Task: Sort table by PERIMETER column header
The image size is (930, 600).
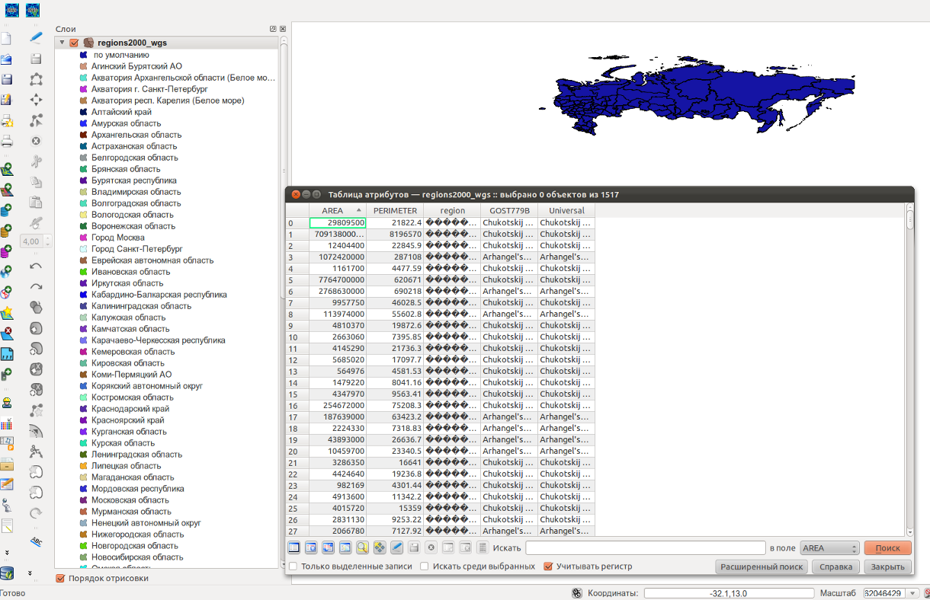Action: (x=395, y=211)
